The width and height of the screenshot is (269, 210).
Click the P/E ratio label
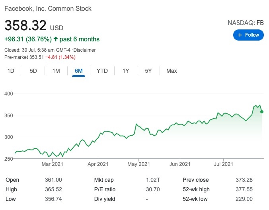coord(105,189)
